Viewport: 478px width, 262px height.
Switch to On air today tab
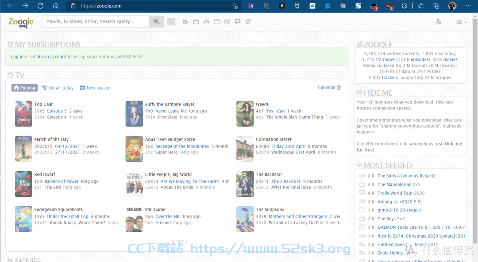58,88
